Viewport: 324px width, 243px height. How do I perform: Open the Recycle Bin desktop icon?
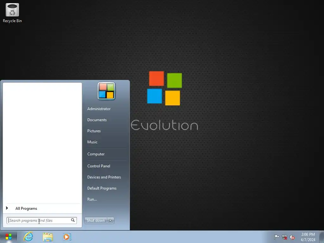coord(12,13)
